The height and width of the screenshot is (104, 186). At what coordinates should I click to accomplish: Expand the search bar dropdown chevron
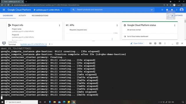point(152,10)
